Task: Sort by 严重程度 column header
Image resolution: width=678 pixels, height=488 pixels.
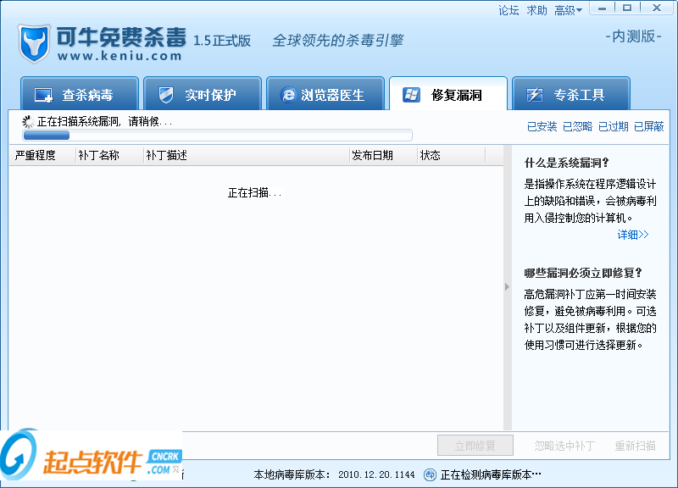Action: pyautogui.click(x=42, y=155)
